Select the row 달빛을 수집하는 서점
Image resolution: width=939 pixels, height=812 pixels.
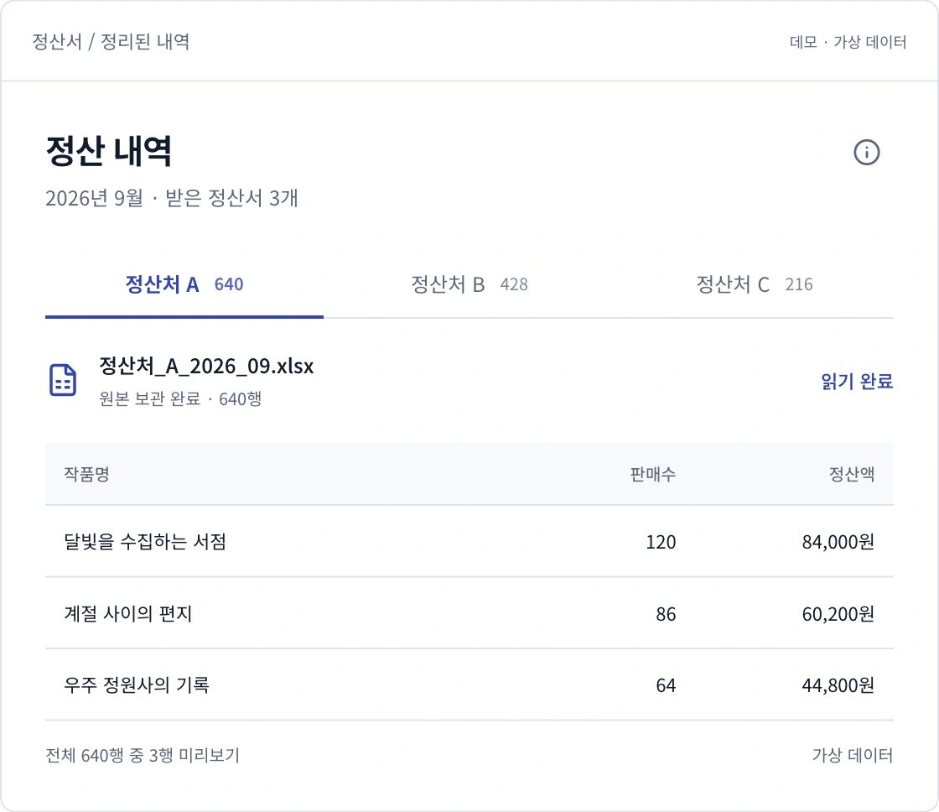pyautogui.click(x=469, y=541)
